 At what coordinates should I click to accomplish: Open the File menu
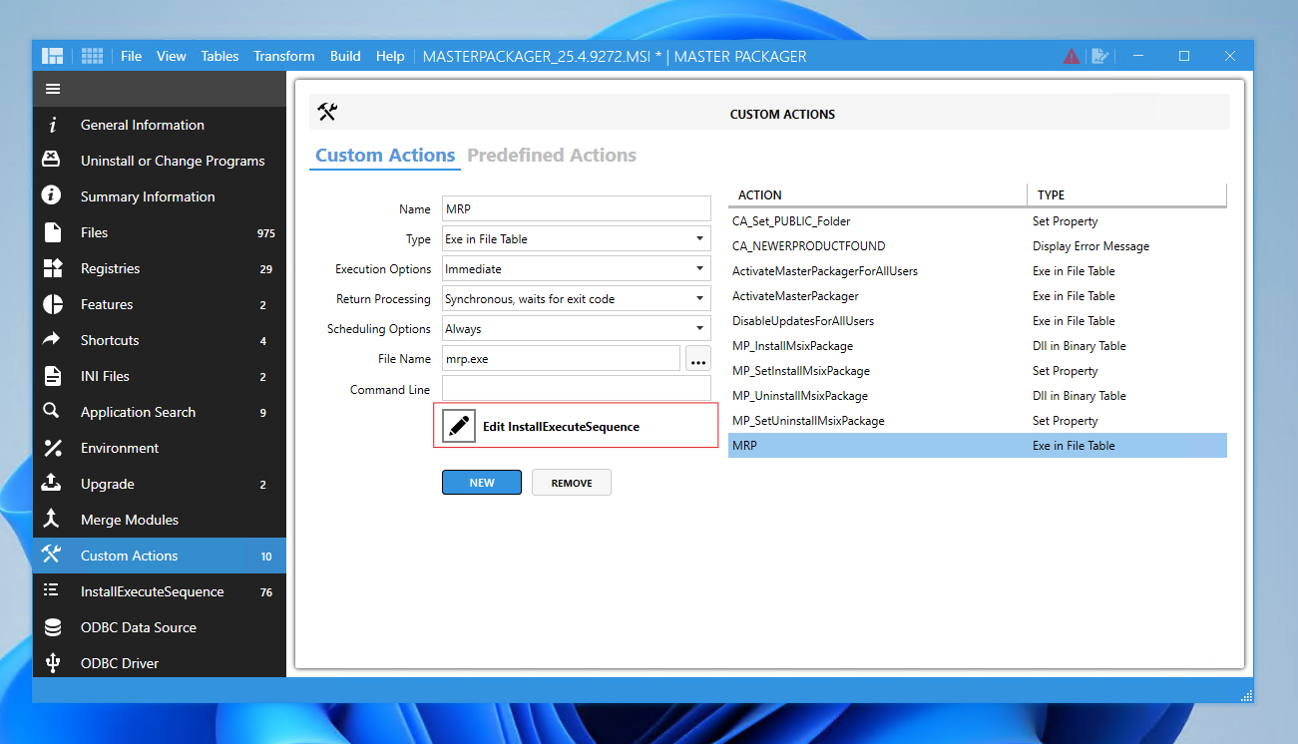(x=132, y=56)
